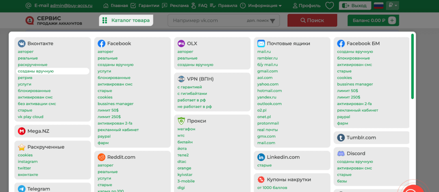Click the Russian flag language icon

[x=378, y=6]
